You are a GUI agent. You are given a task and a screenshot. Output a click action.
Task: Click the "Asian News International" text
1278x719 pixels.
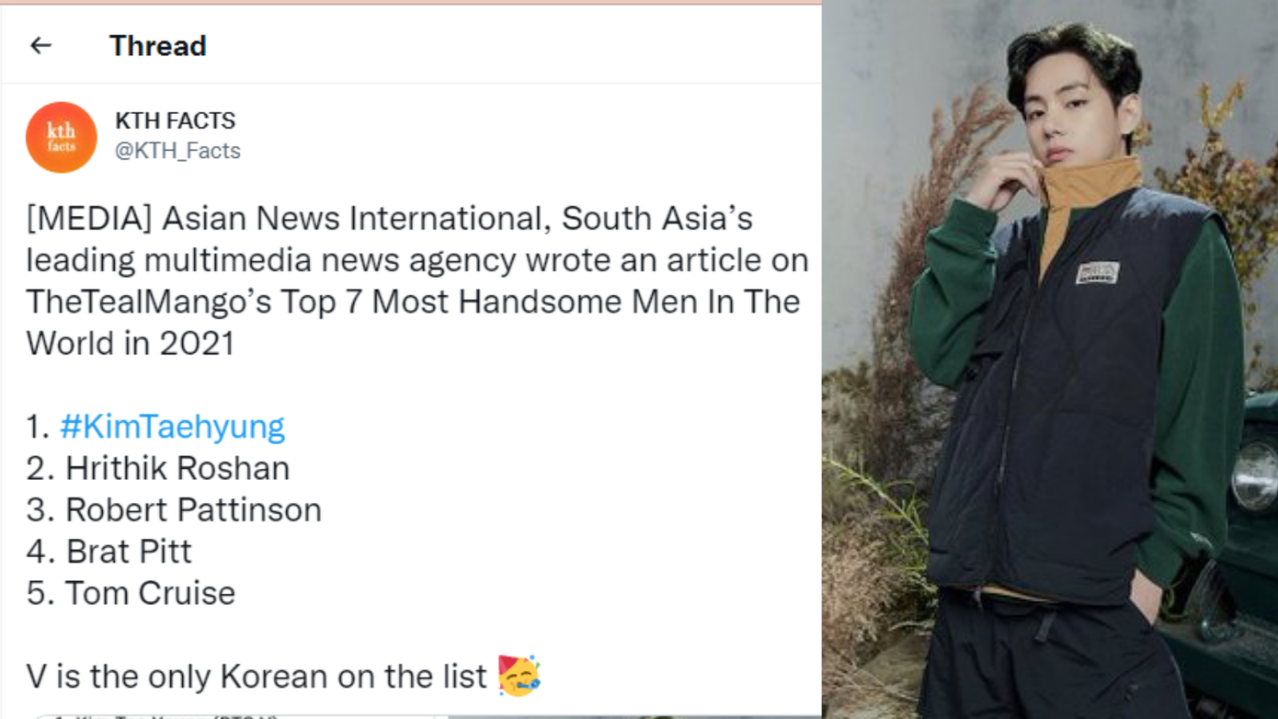click(357, 219)
